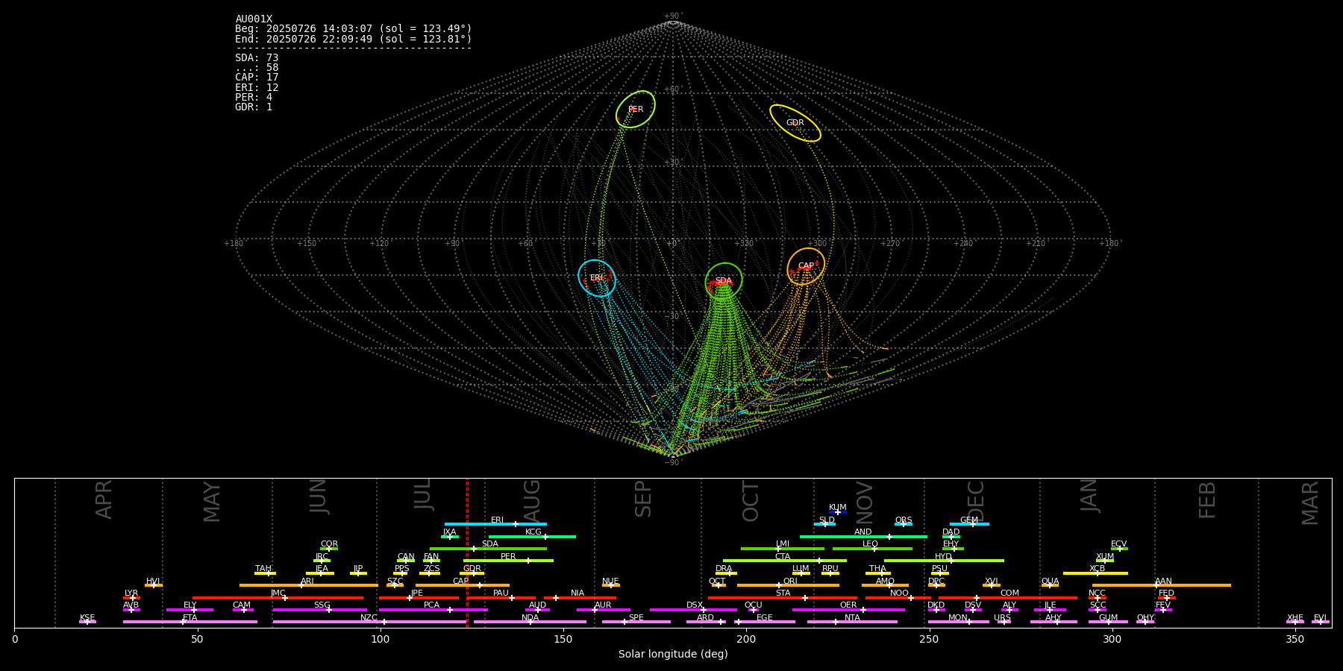Click the CAP radiant ellipse on sky map
1343x671 pixels.
(x=806, y=266)
